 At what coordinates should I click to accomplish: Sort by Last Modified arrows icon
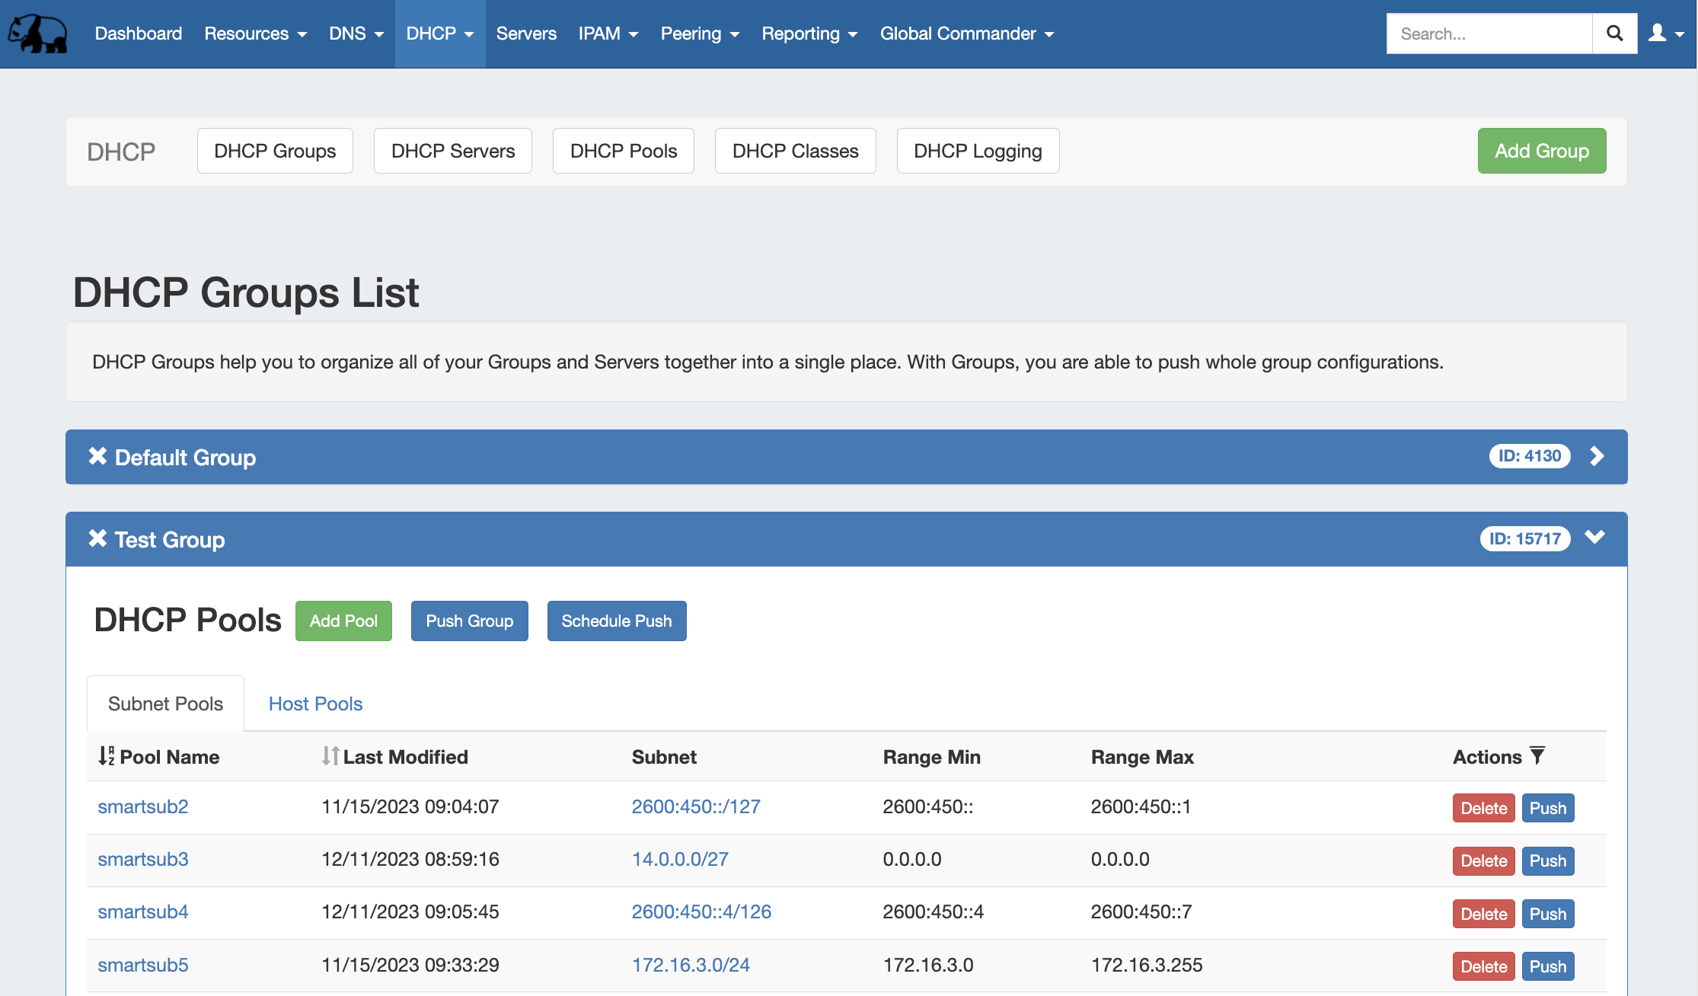330,756
